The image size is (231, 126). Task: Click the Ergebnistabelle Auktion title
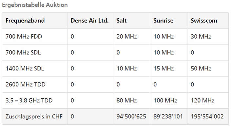tap(35, 5)
